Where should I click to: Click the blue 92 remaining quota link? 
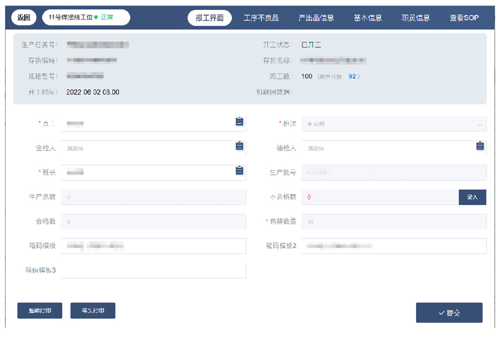coord(352,77)
